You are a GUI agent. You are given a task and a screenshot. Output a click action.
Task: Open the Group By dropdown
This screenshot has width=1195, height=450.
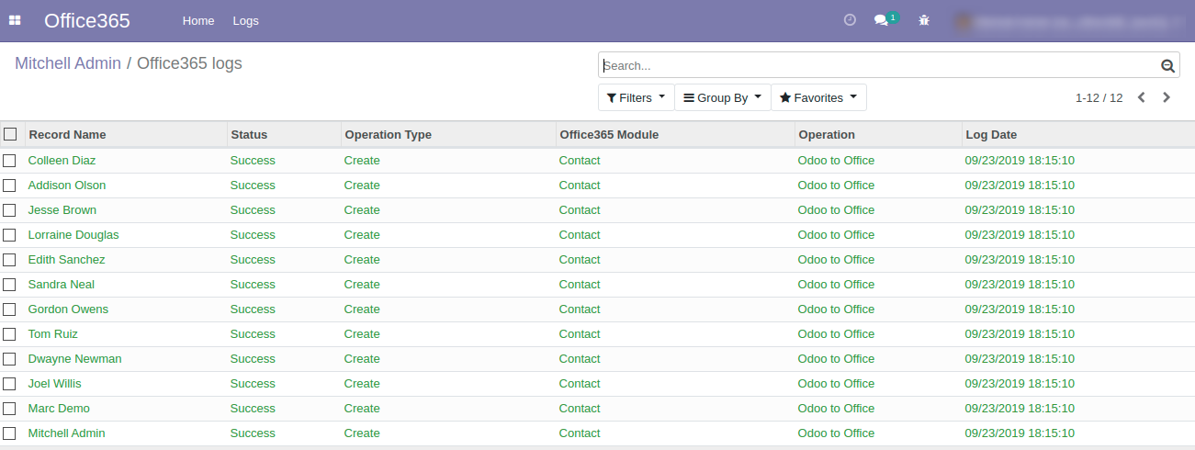(722, 97)
